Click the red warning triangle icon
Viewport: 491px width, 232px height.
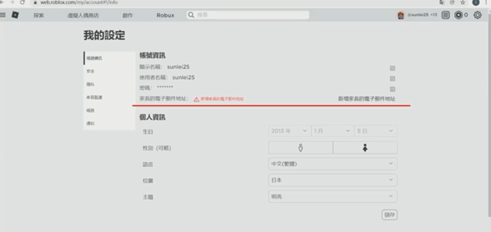pos(196,99)
